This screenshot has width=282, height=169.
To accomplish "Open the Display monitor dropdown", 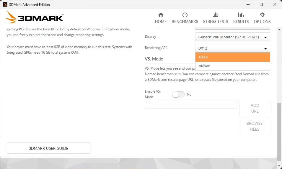I will pyautogui.click(x=233, y=37).
